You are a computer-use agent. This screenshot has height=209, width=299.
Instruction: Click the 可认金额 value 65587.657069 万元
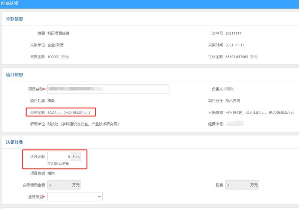click(241, 57)
